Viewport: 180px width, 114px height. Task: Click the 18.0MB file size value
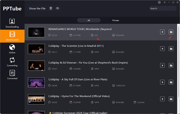pos(77,69)
